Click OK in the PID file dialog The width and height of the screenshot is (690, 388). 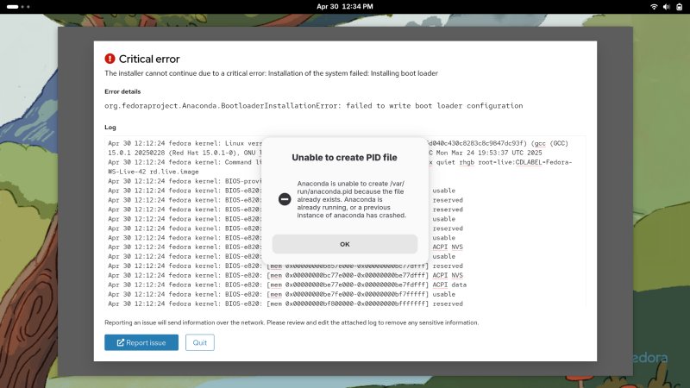coord(344,244)
